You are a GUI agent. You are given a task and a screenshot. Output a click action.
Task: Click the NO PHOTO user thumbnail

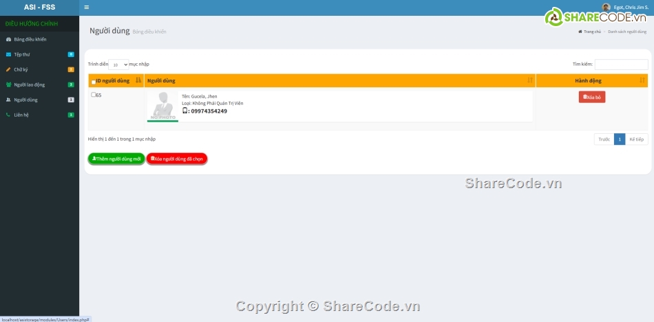pos(162,106)
